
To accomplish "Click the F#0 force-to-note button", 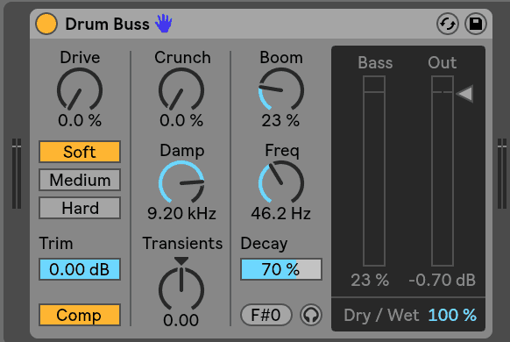I will point(266,315).
